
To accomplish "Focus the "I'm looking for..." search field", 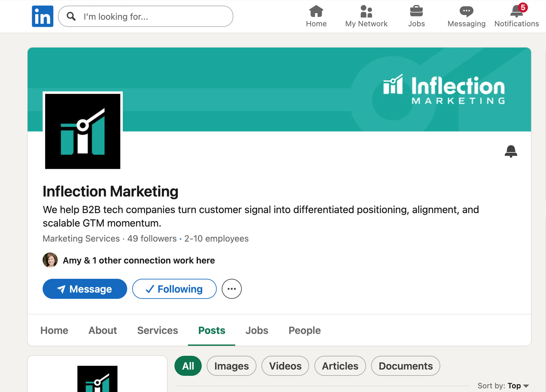I will (146, 16).
